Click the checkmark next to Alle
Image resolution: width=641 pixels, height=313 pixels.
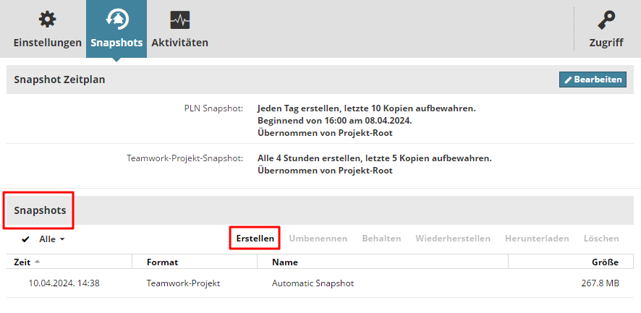point(26,239)
